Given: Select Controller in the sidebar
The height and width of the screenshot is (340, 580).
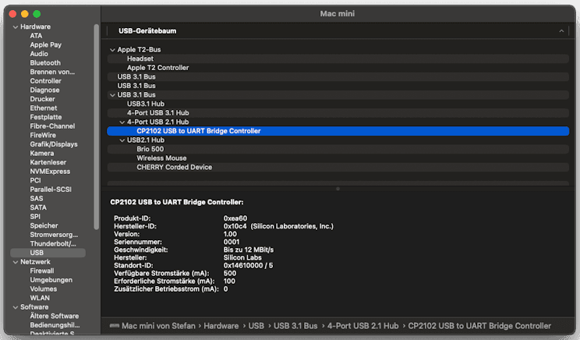Looking at the screenshot, I should click(x=45, y=81).
